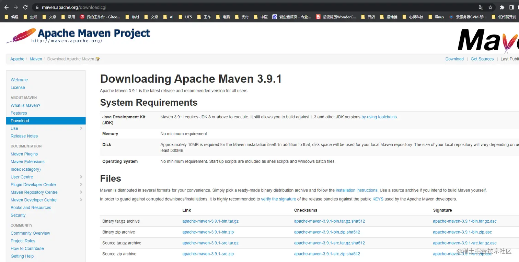
Task: Open Maven Extensions sidebar link
Action: click(27, 162)
